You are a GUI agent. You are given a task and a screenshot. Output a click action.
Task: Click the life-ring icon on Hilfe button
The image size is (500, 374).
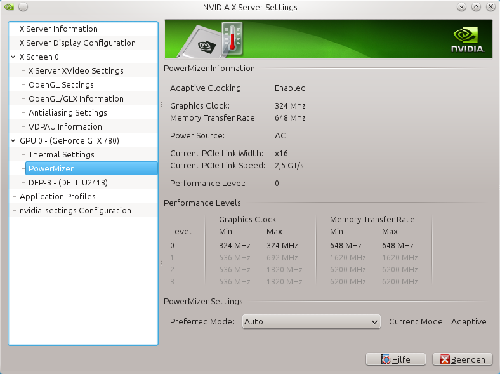pyautogui.click(x=386, y=359)
